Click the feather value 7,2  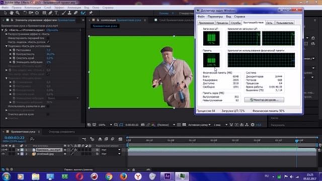pyautogui.click(x=48, y=50)
